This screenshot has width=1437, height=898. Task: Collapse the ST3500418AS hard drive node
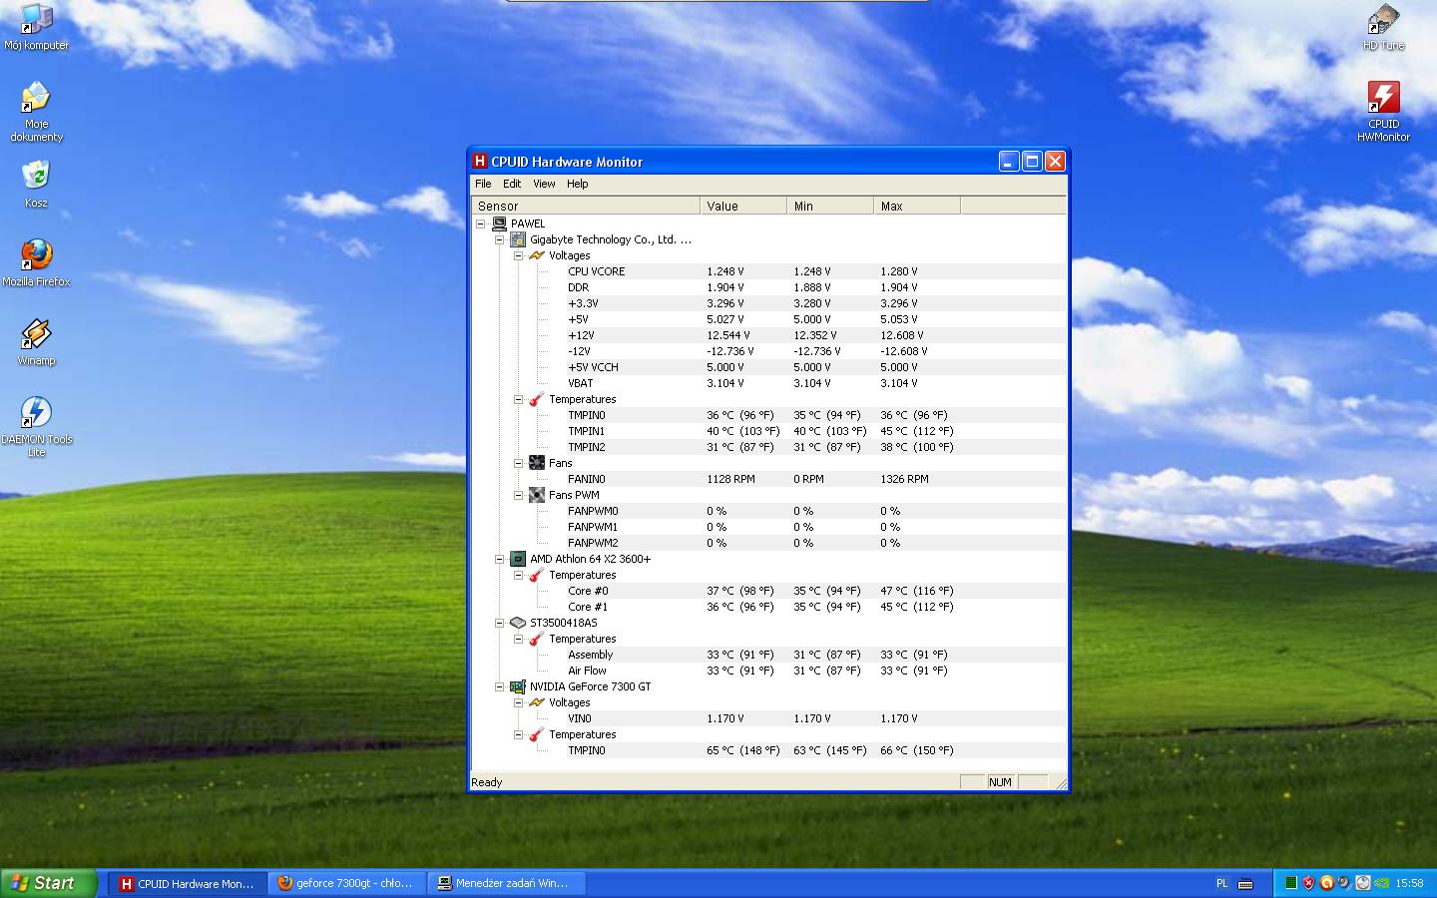500,623
